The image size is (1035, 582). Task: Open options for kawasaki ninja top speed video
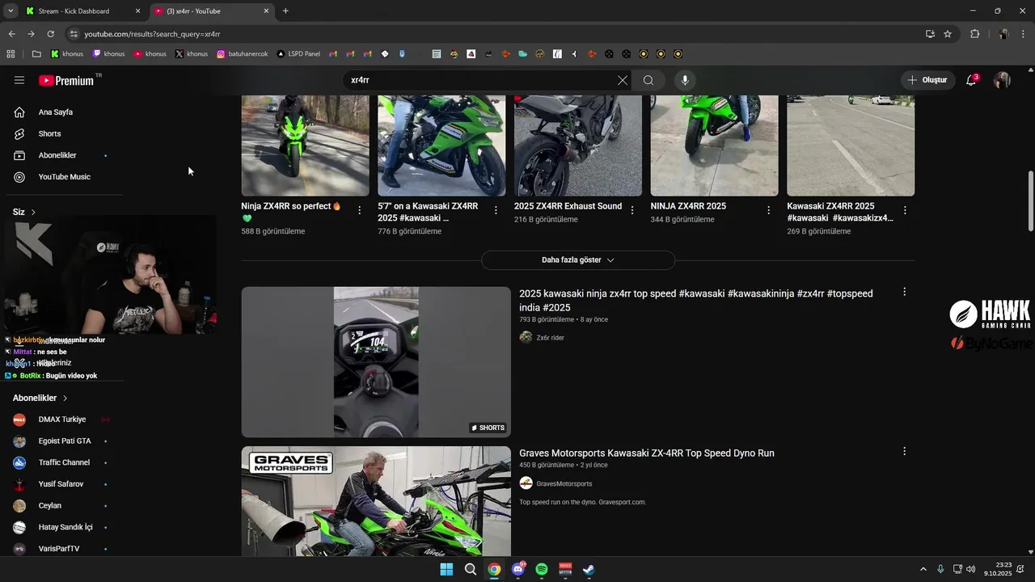[904, 292]
